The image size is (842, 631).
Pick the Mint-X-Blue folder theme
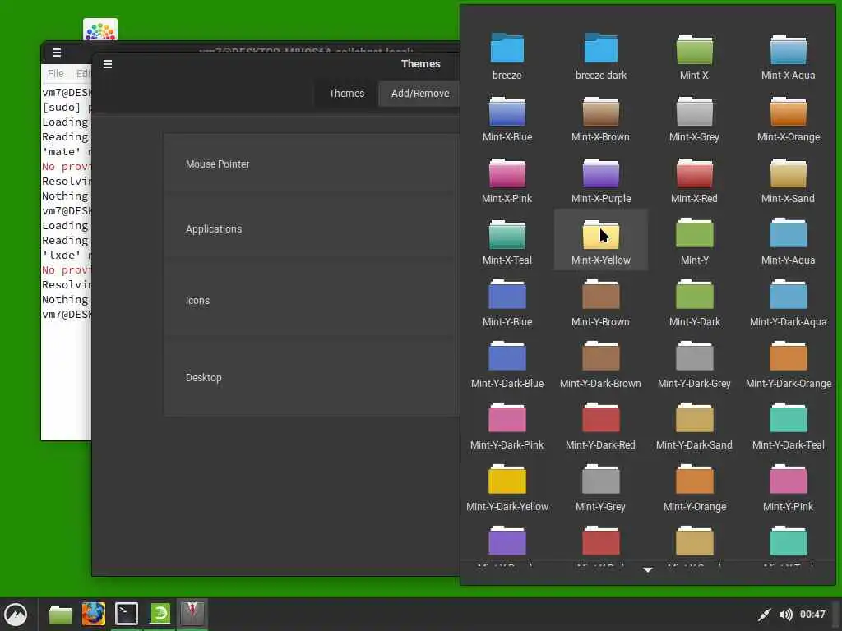coord(507,117)
